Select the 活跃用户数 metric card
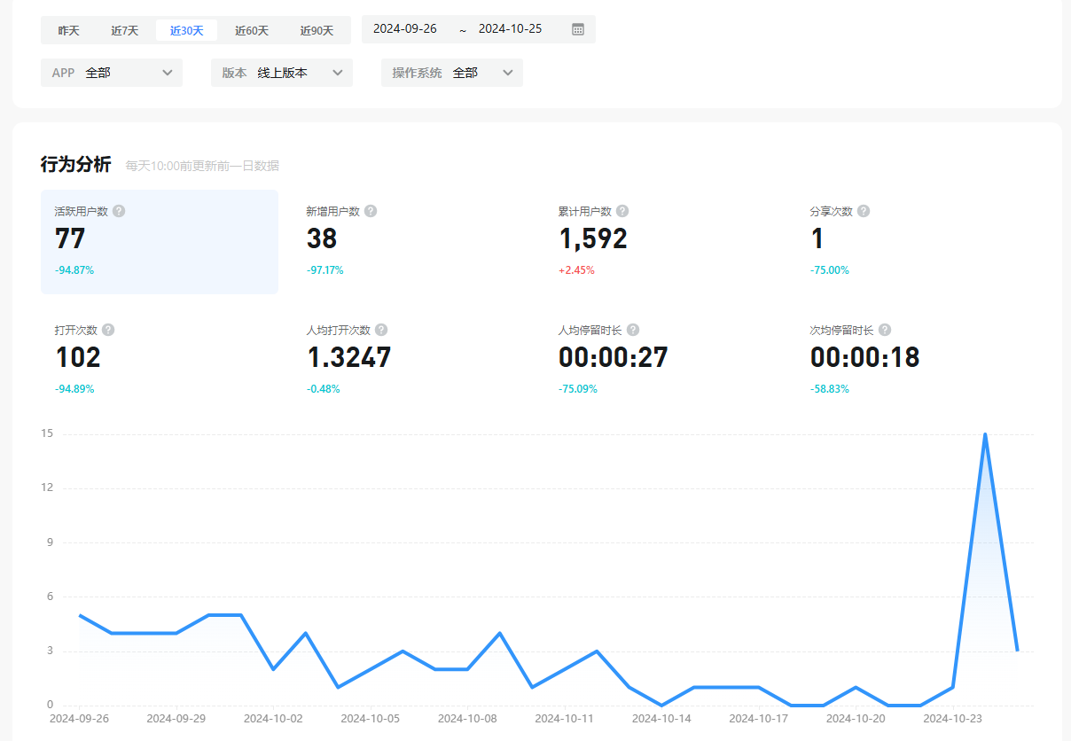This screenshot has height=741, width=1071. click(160, 241)
